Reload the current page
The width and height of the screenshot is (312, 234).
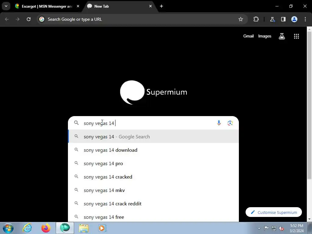tap(29, 19)
